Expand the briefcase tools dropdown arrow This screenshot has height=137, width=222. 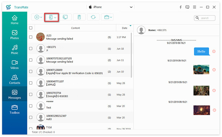111,17
